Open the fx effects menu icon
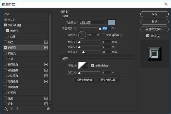 pos(6,108)
